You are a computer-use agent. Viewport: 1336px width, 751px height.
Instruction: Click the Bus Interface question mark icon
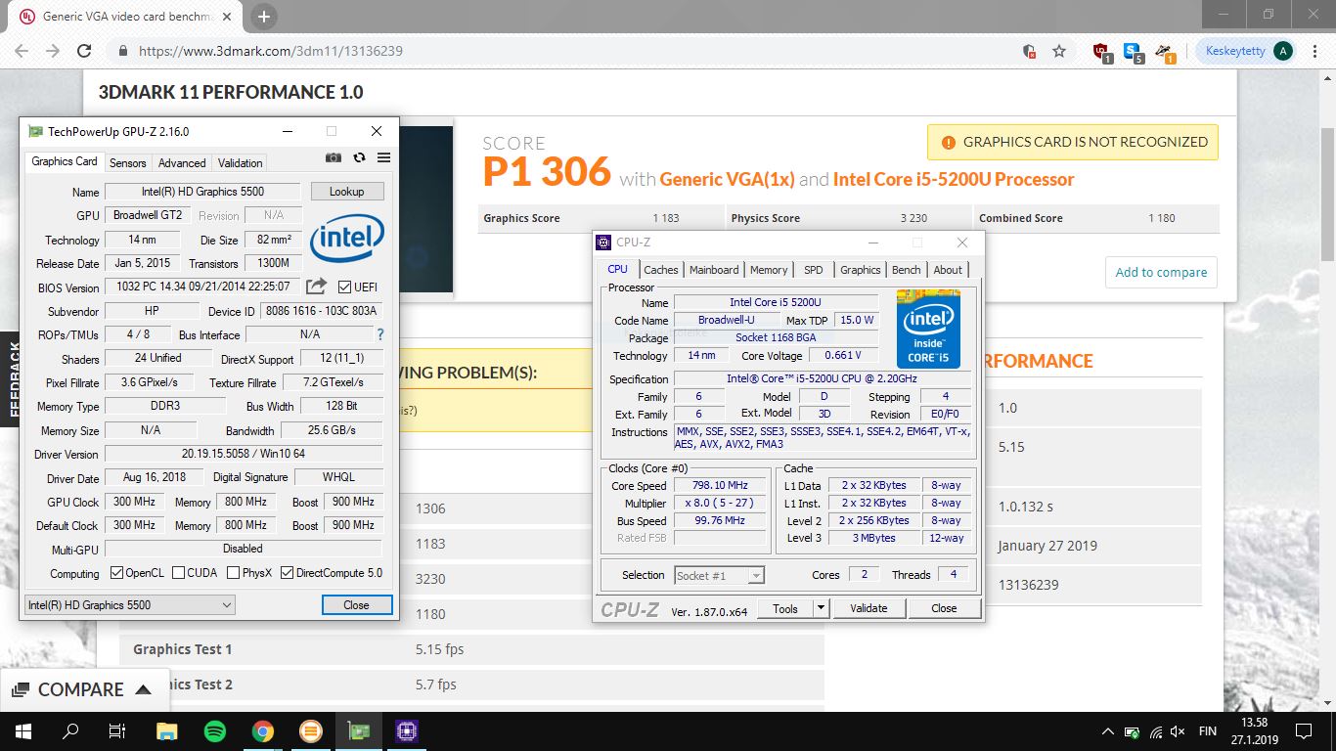380,334
